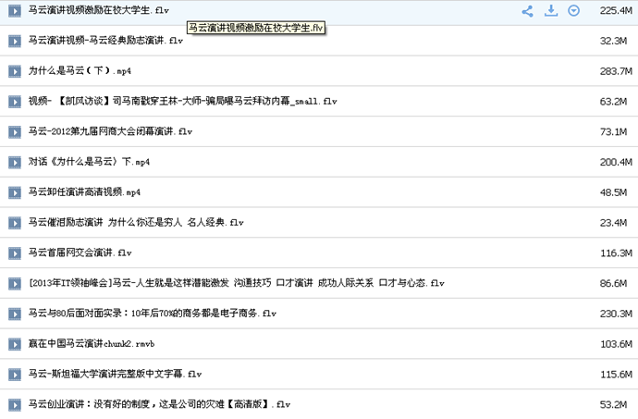Click the 283.7M size value

(x=616, y=71)
